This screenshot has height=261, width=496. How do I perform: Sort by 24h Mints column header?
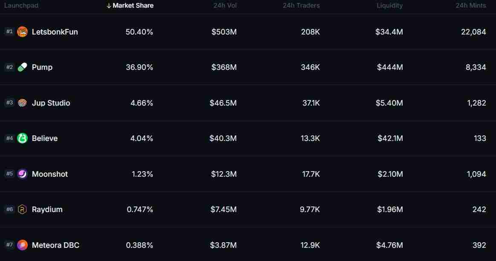(471, 6)
